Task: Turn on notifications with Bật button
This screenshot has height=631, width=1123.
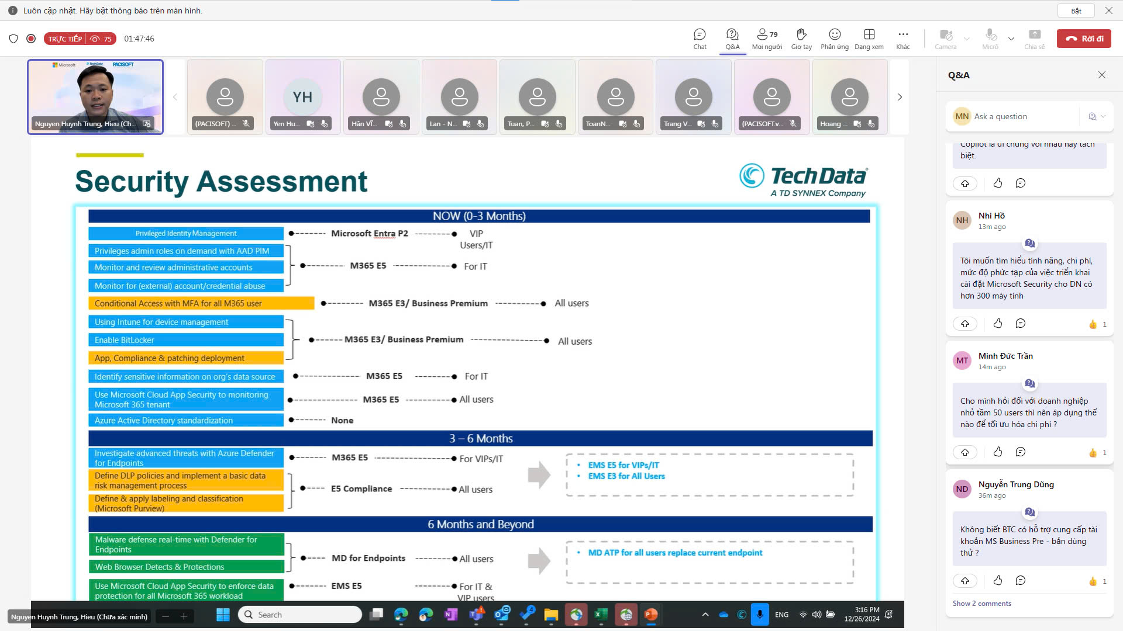Action: tap(1076, 11)
